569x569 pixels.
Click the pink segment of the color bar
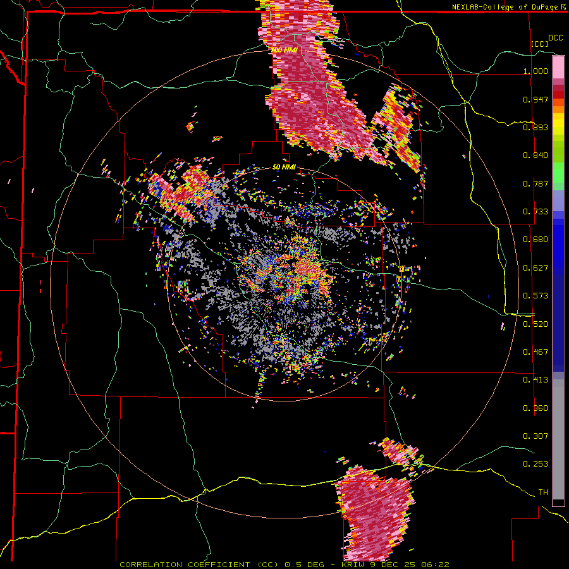click(x=558, y=67)
